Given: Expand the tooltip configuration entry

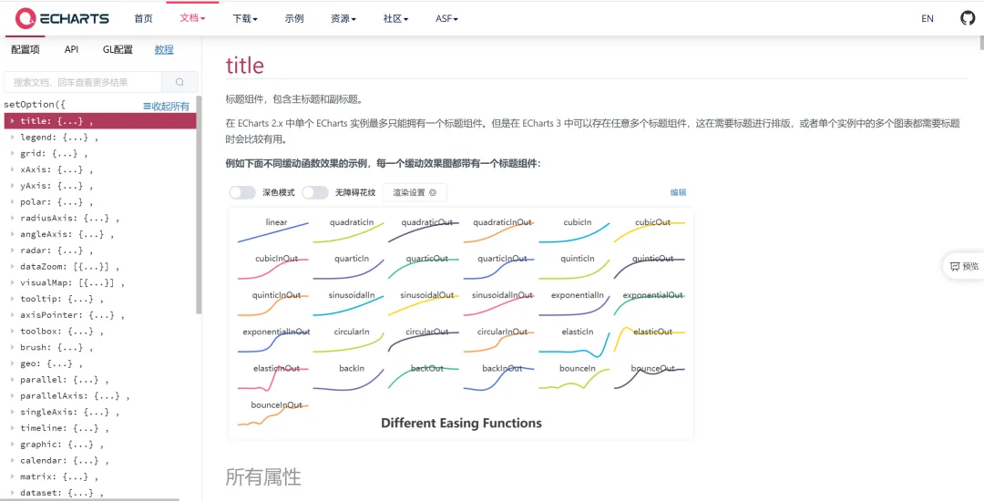Looking at the screenshot, I should tap(12, 299).
